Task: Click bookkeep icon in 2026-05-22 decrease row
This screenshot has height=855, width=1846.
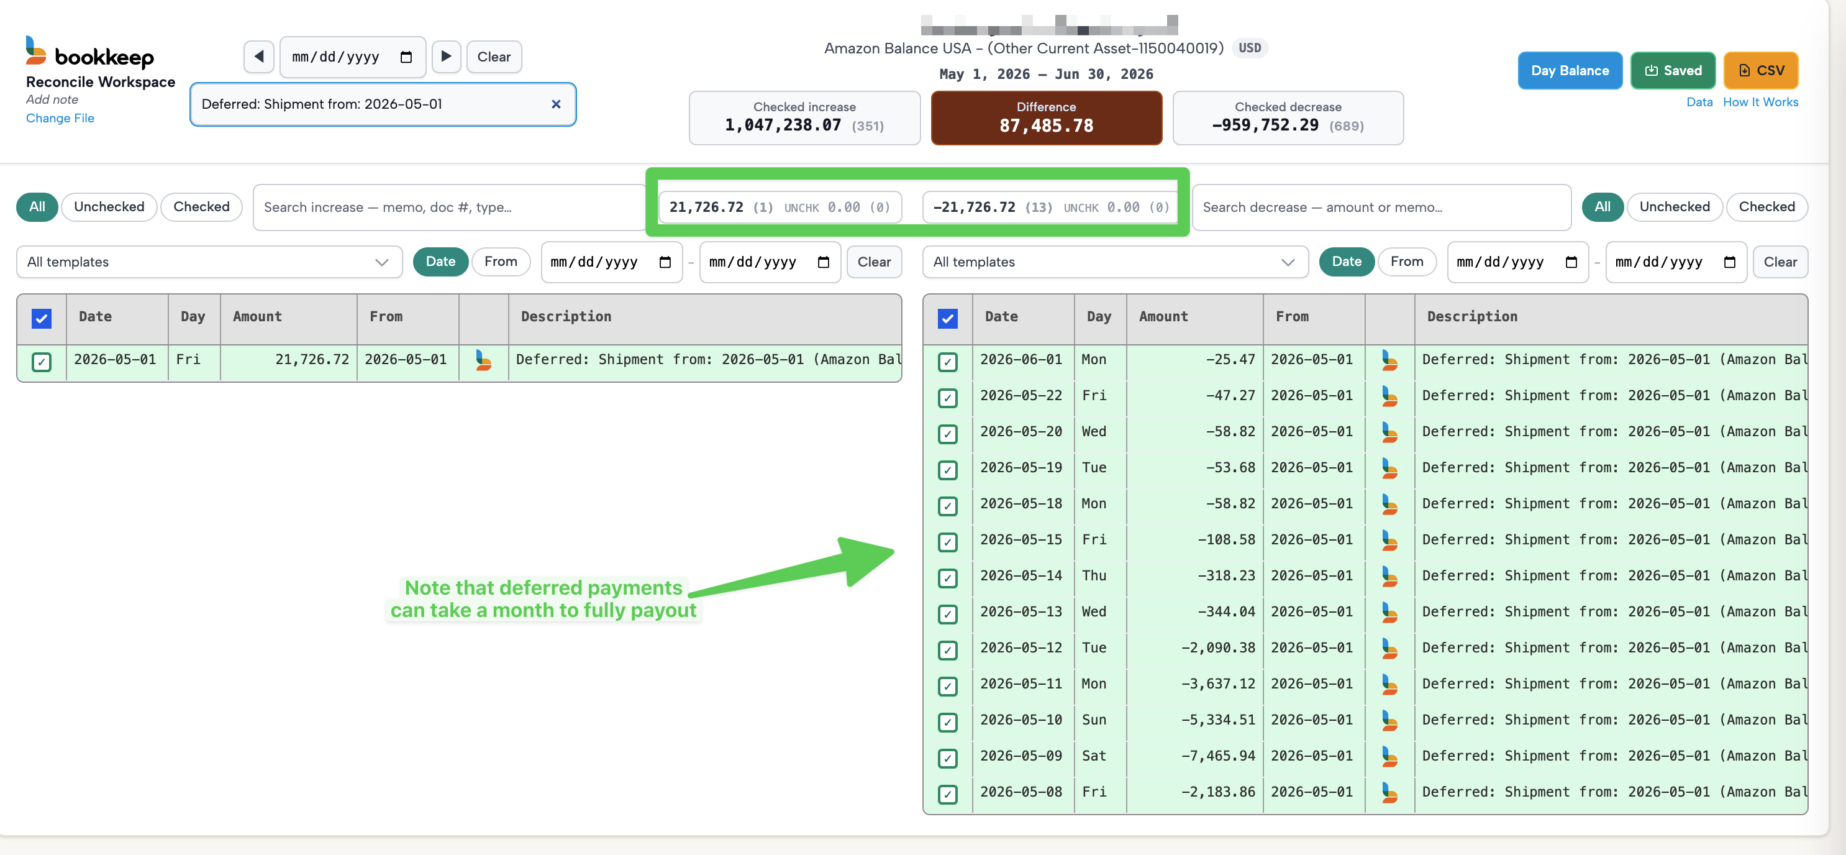Action: click(x=1389, y=396)
